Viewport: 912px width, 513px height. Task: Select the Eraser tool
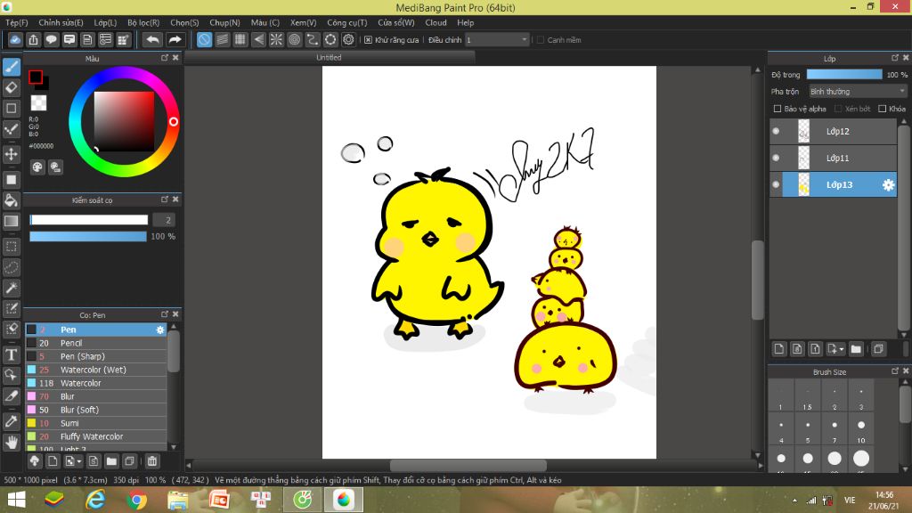click(x=11, y=88)
